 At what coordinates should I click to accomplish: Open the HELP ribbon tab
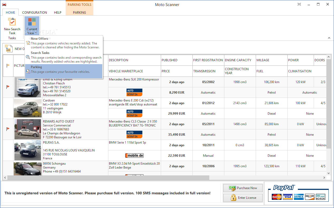[58, 12]
